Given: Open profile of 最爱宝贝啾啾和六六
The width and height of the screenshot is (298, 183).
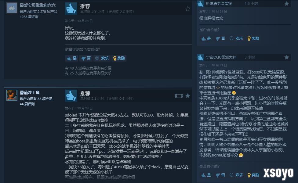Looking at the screenshot, I should (x=38, y=5).
